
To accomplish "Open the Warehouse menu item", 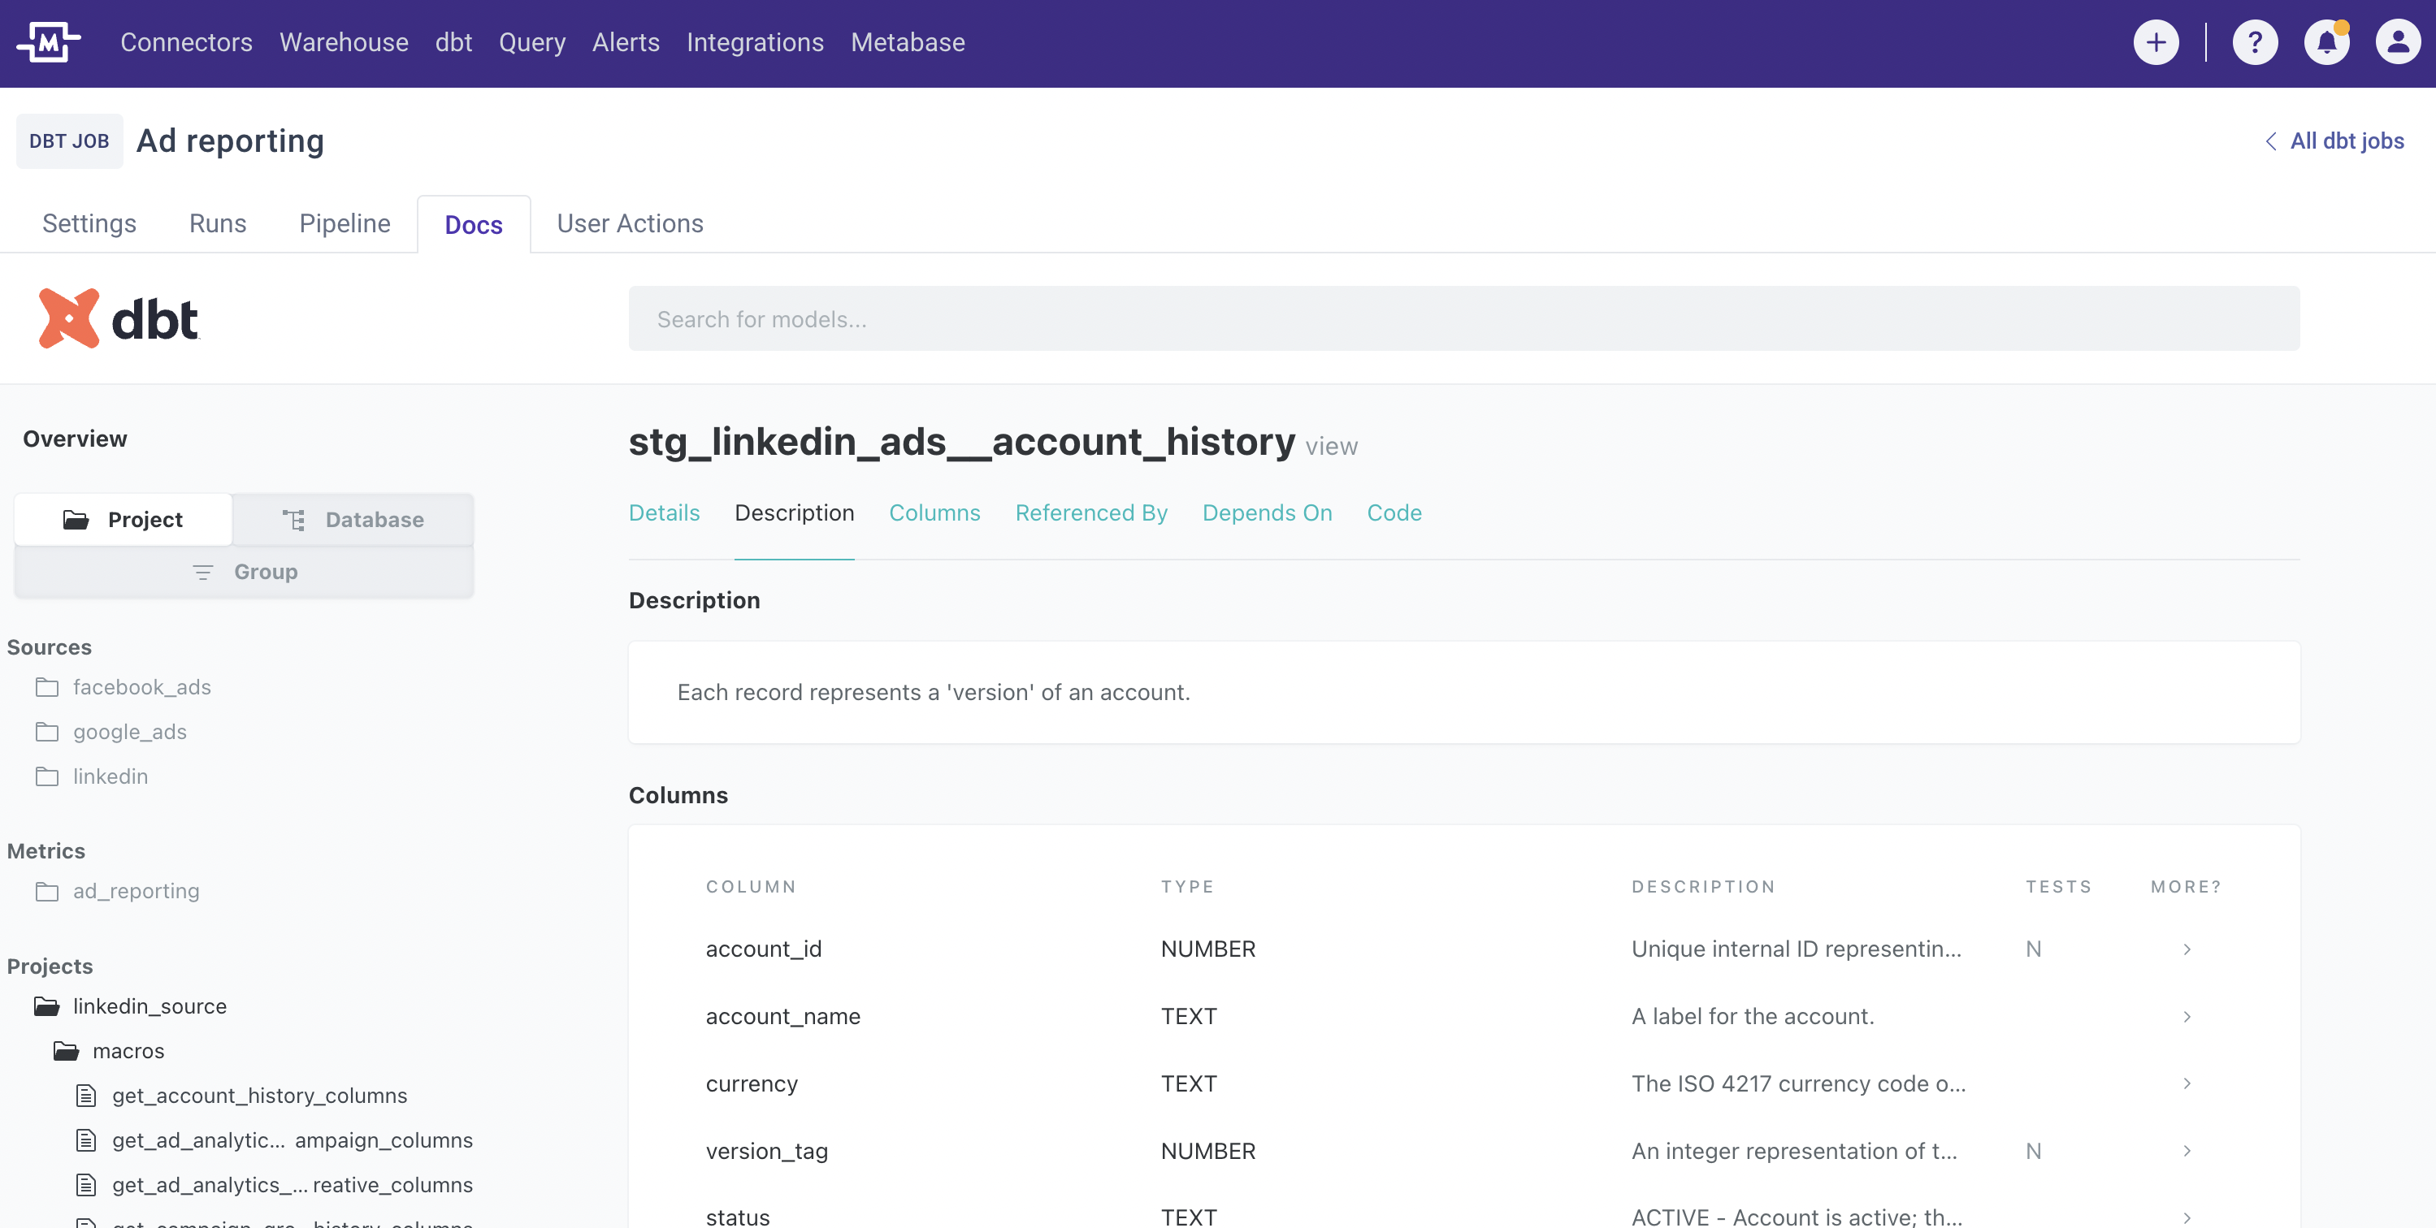I will coord(343,42).
